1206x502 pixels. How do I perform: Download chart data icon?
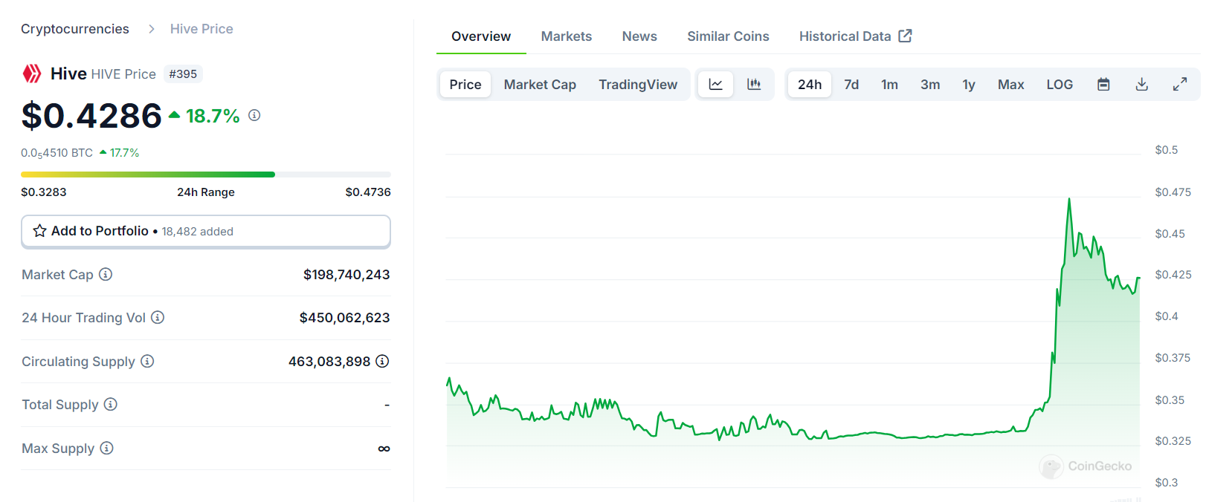1142,85
